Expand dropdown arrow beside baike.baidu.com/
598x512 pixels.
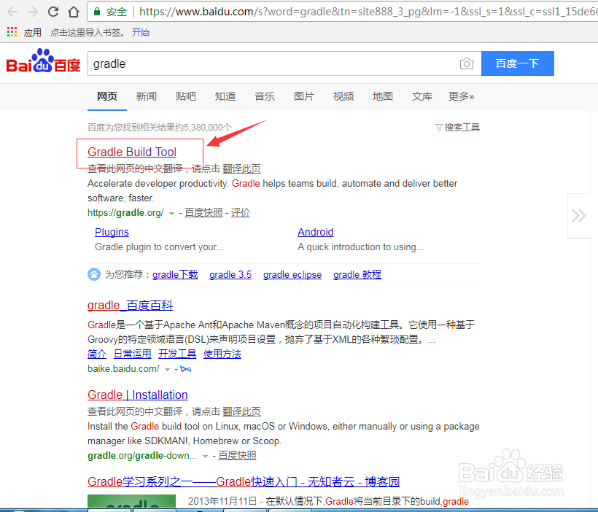(167, 370)
